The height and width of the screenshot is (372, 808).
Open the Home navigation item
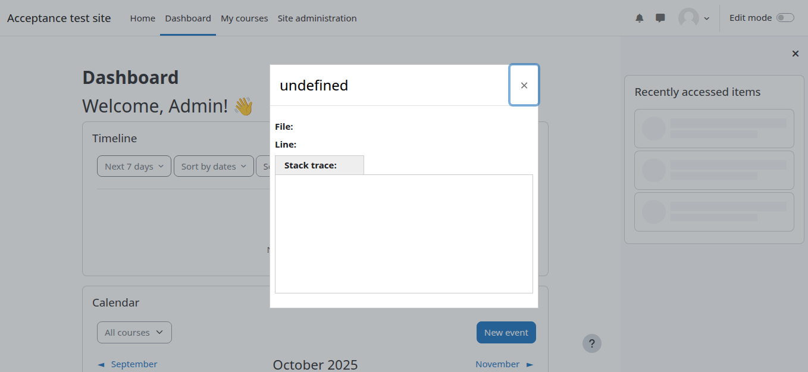pos(143,18)
